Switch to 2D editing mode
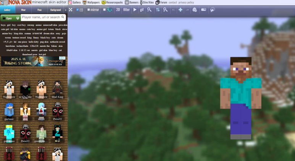295x161 pixels. click(x=118, y=10)
